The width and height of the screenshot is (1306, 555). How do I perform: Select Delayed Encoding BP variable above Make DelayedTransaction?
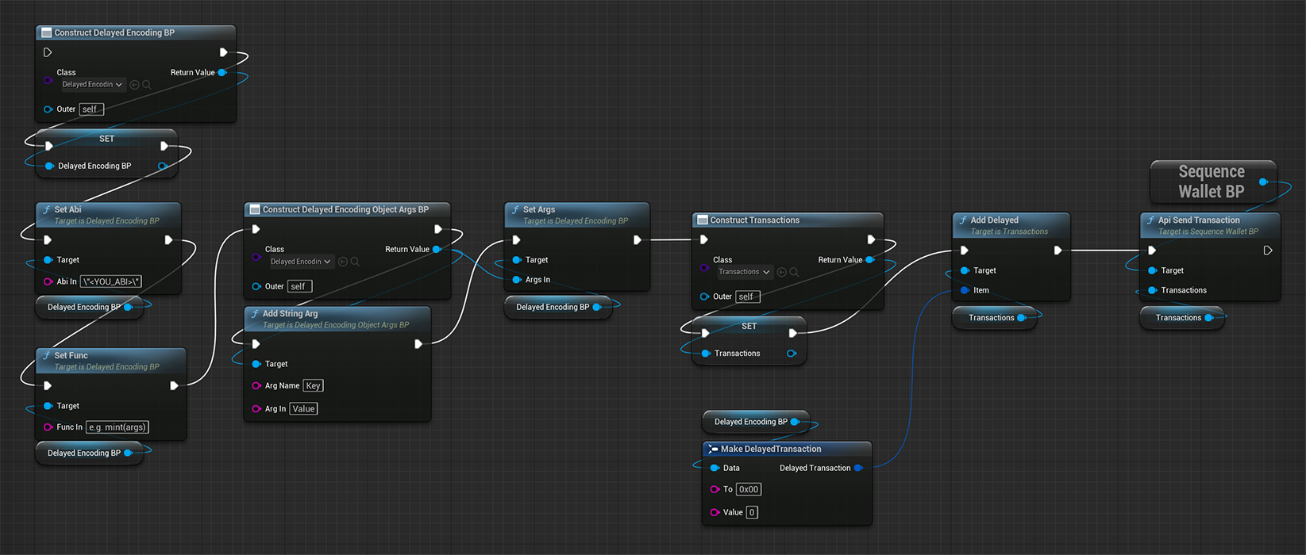[756, 422]
